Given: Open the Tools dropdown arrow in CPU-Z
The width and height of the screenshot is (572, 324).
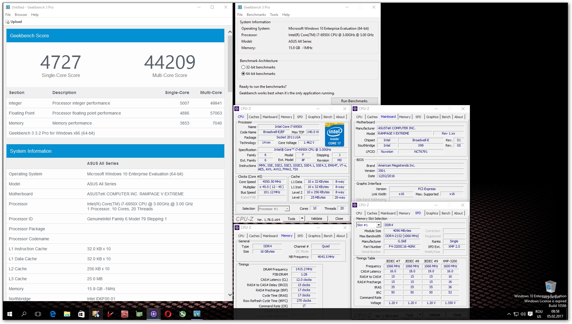Looking at the screenshot, I should (x=302, y=219).
